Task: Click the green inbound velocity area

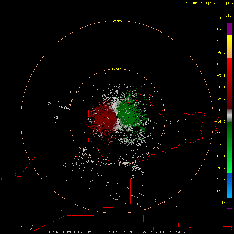Action: pyautogui.click(x=128, y=115)
